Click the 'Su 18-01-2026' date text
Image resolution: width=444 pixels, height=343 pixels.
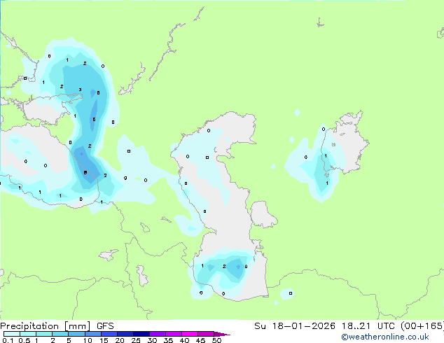click(x=295, y=326)
